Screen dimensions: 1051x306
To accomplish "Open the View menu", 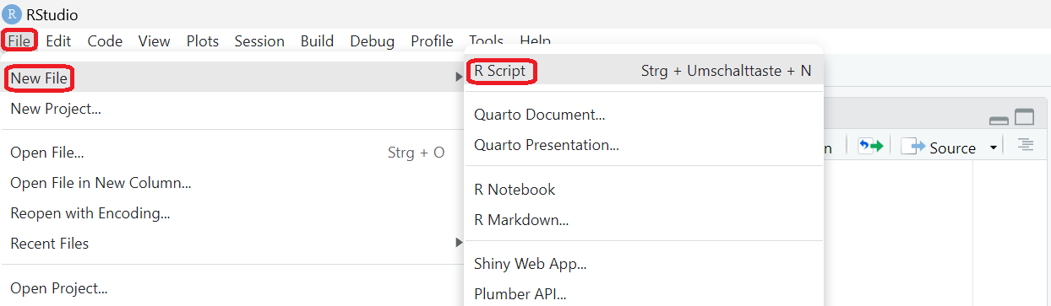I will click(x=155, y=40).
